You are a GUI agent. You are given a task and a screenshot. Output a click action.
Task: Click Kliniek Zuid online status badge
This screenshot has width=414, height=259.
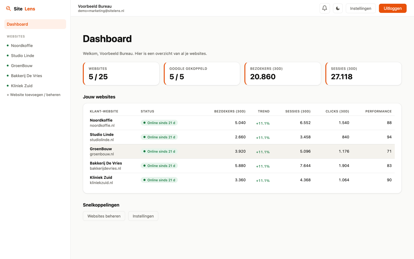point(159,180)
